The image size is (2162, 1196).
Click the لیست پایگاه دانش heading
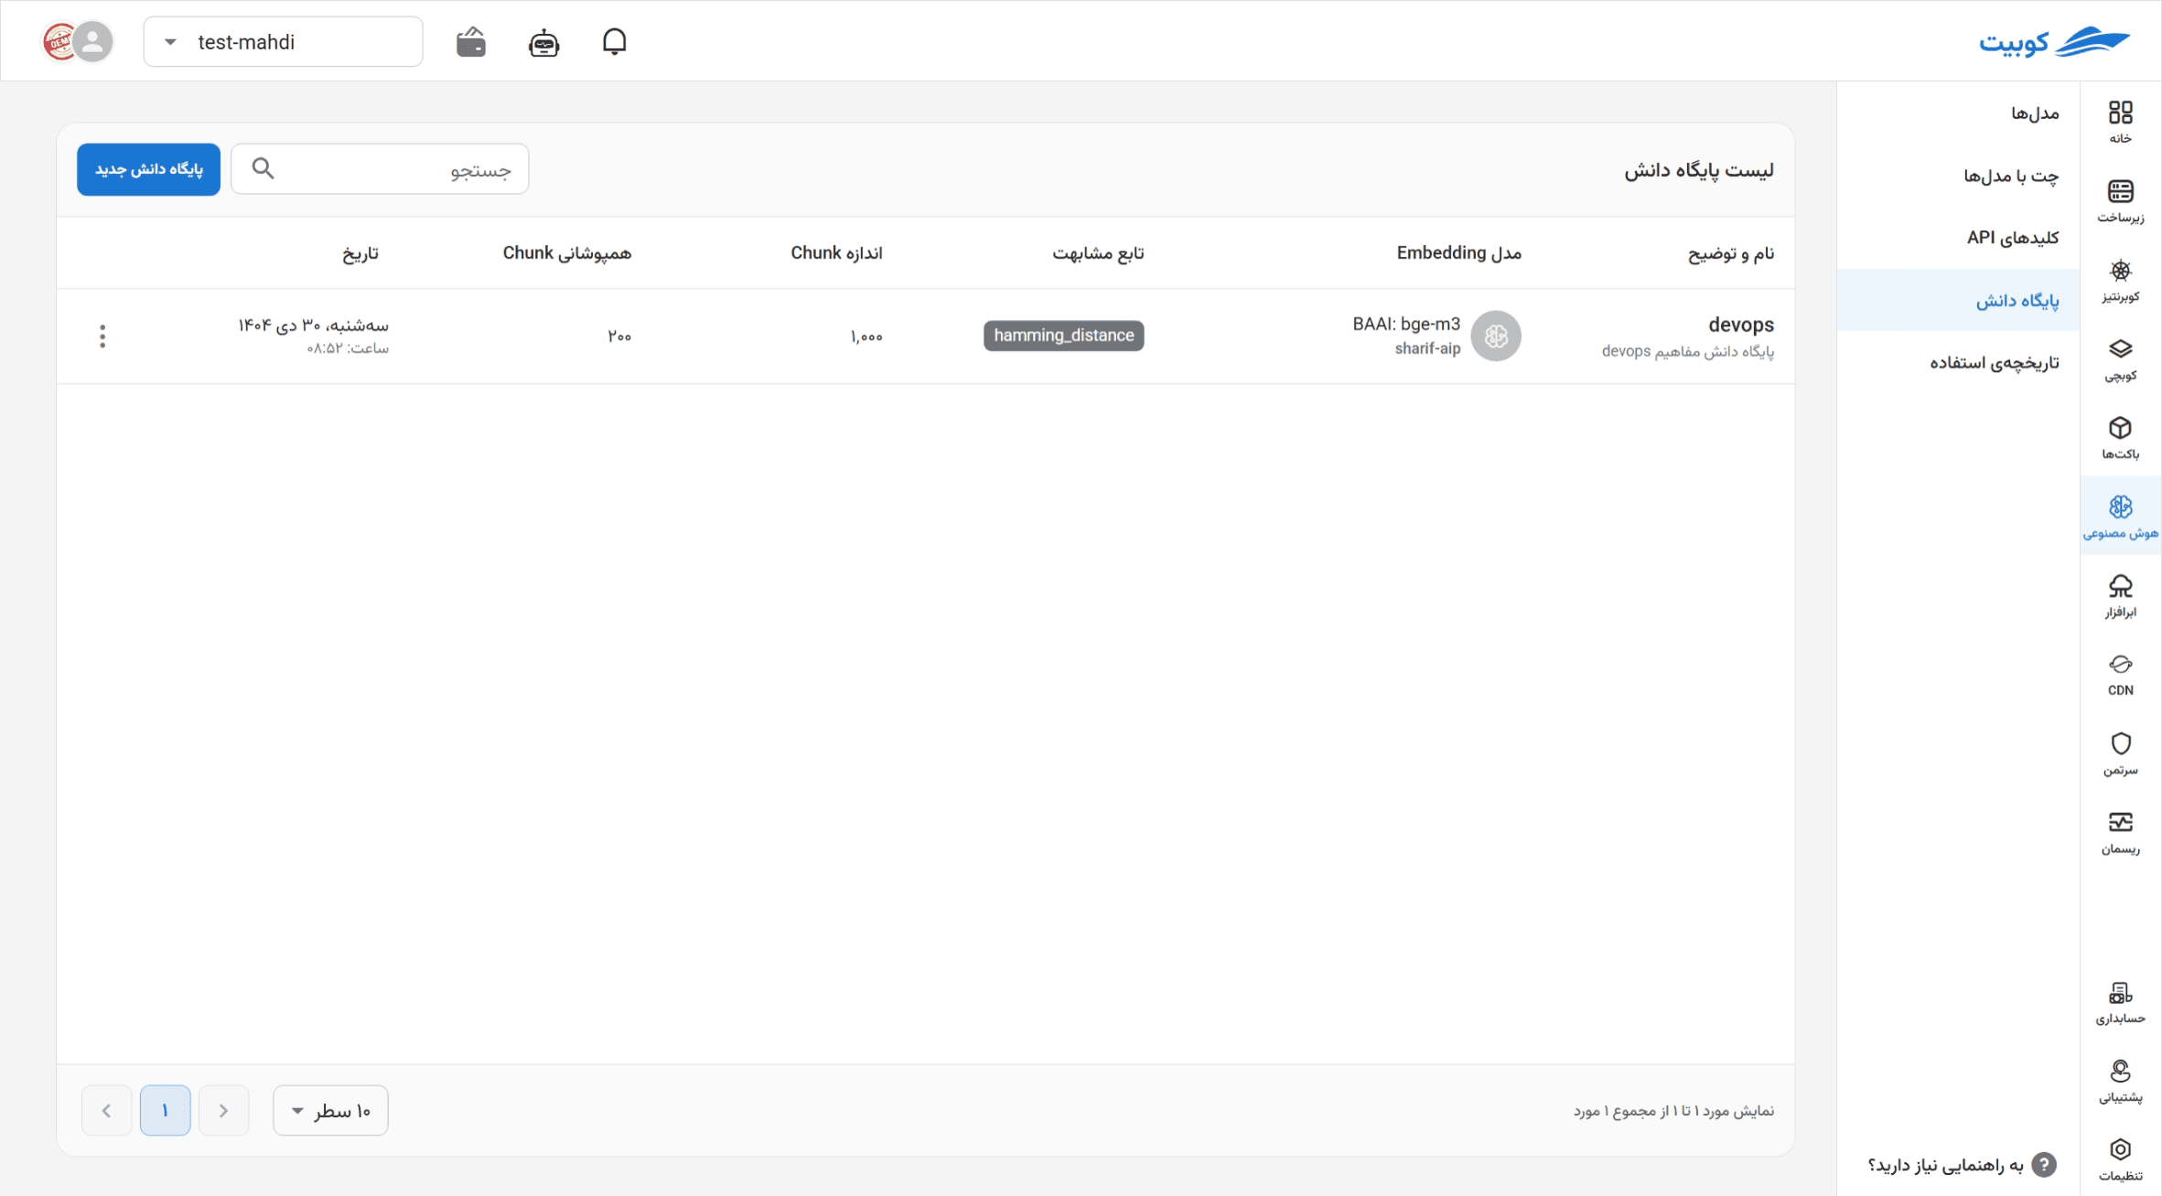pos(1699,170)
